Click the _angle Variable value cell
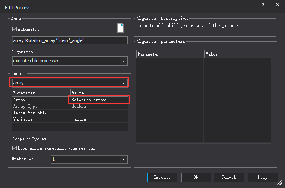 [x=99, y=119]
